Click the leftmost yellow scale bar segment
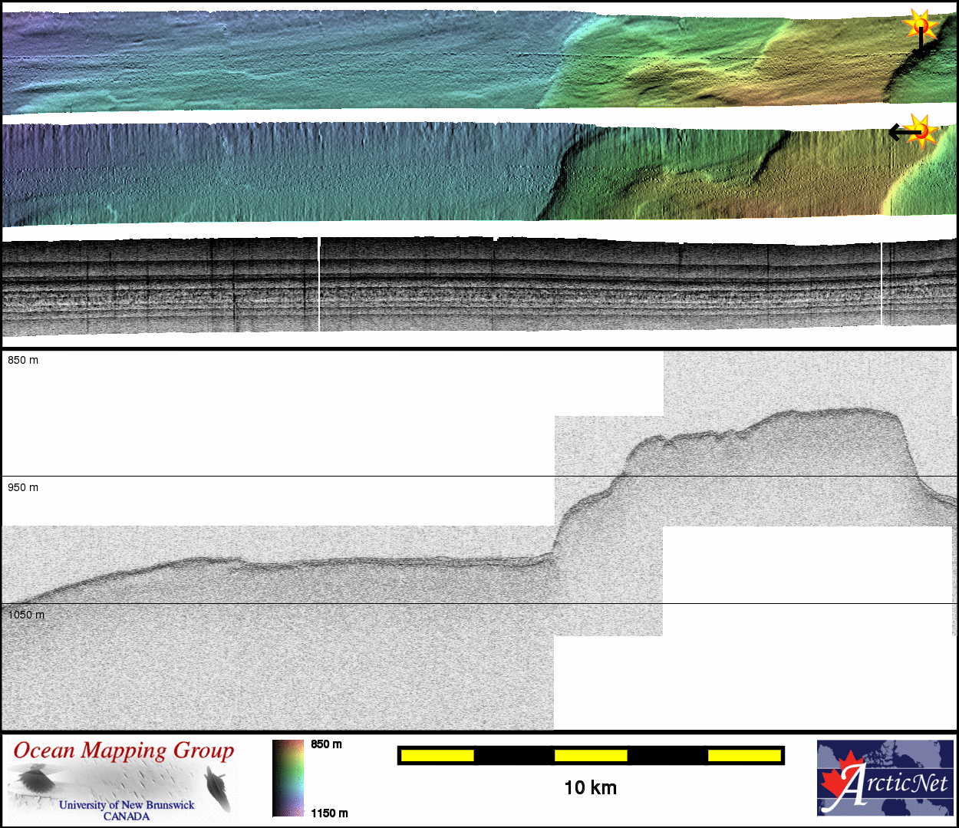 click(x=437, y=756)
